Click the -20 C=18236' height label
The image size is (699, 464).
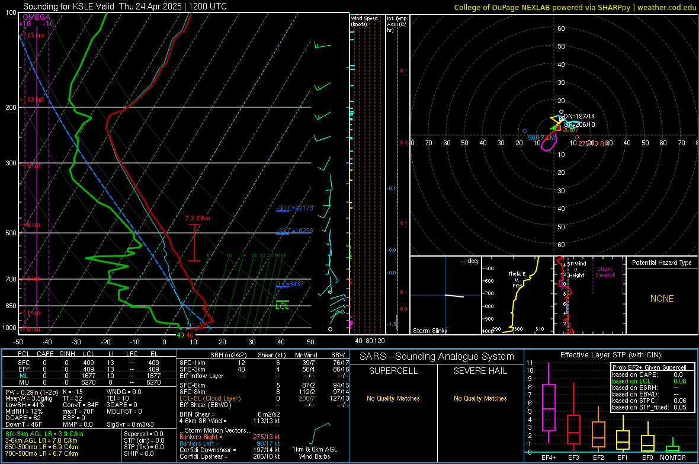tap(295, 231)
